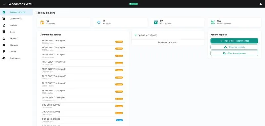The image size is (265, 126).
Task: Click the Articles scannés scan icon
Action: (x=213, y=22)
